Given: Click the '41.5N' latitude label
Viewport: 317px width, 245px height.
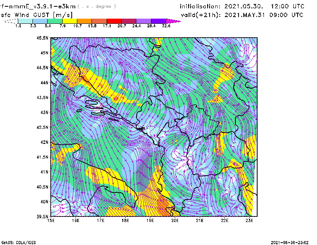Looking at the screenshot, I should pyautogui.click(x=42, y=157).
